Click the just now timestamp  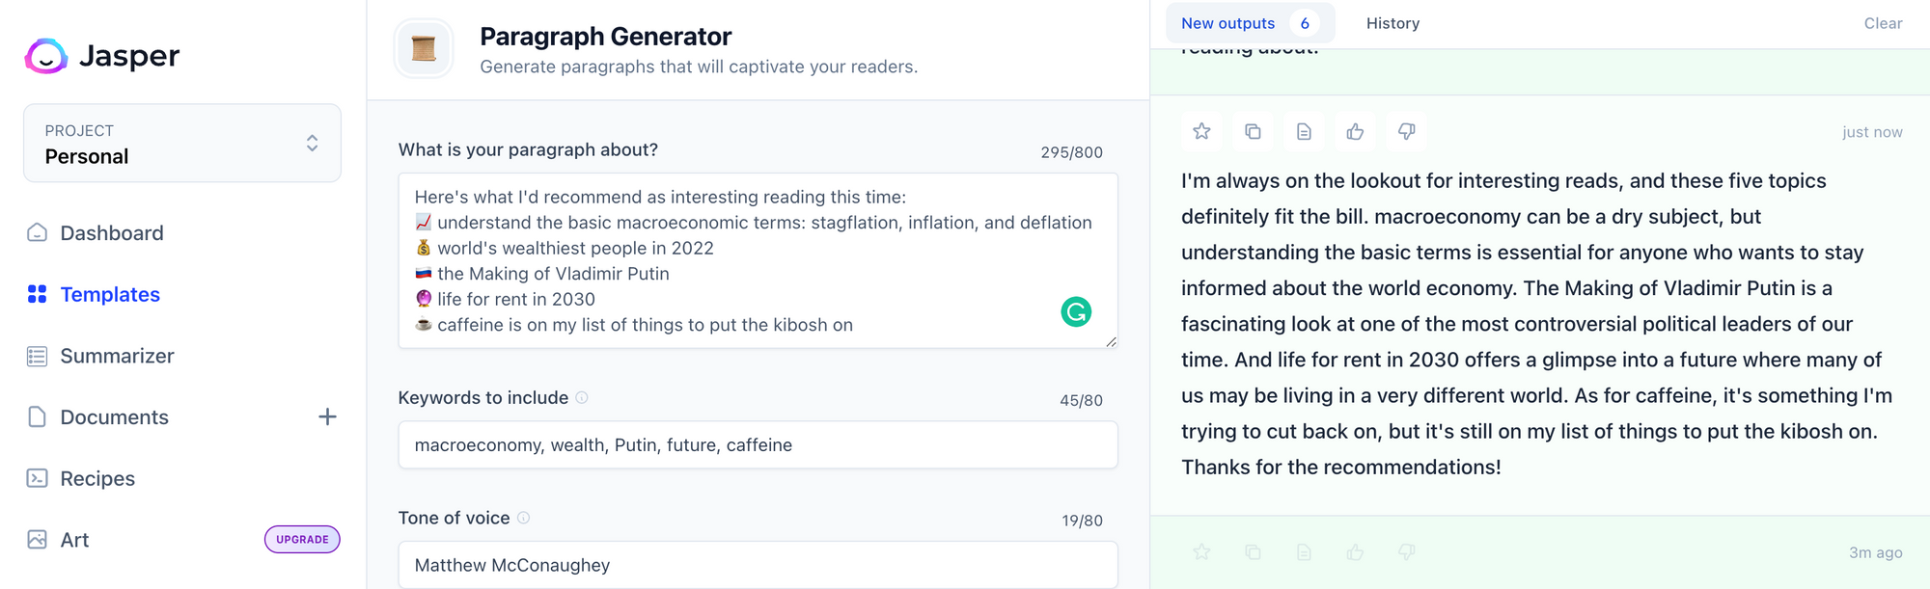(x=1872, y=132)
